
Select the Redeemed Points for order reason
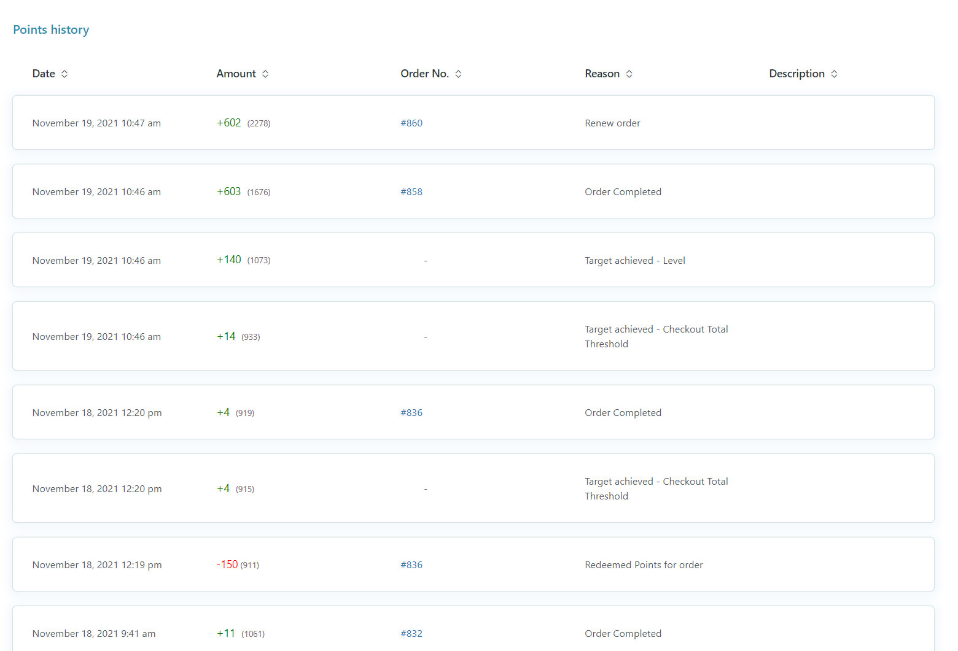click(x=644, y=564)
